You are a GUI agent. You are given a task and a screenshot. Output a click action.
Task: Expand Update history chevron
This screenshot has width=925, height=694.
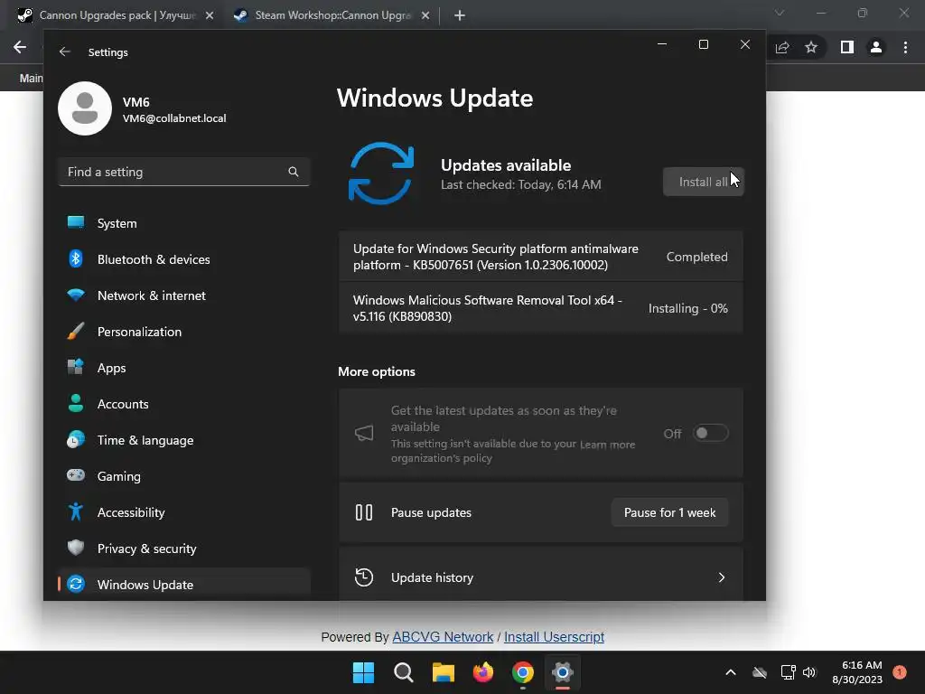click(x=722, y=577)
